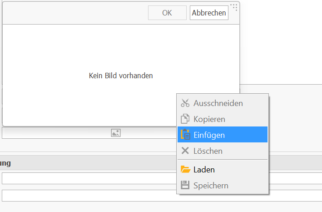Click the floppy disk Speichern icon

click(185, 185)
